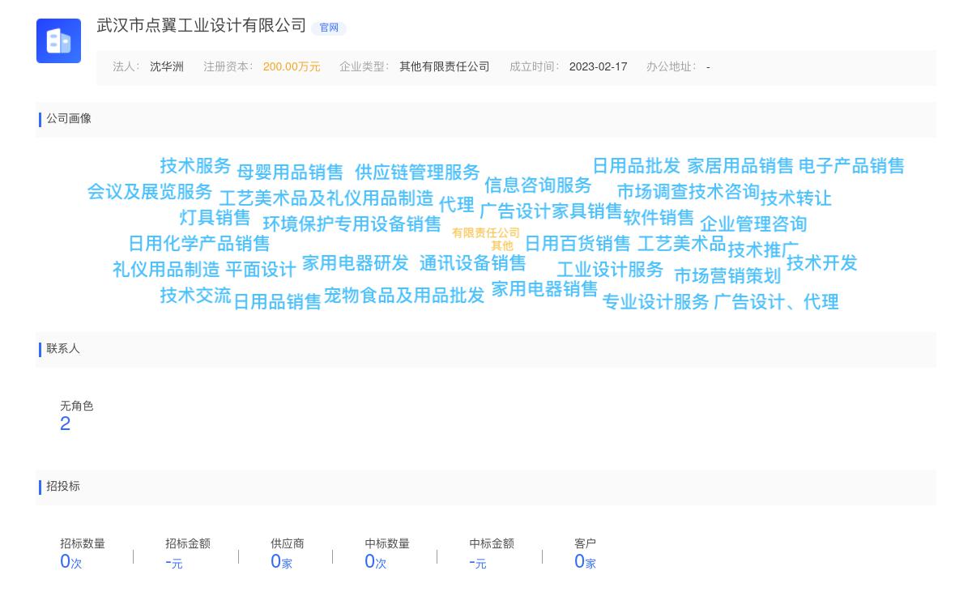
Task: Select word cloud tag 技术转让
Action: [x=796, y=198]
